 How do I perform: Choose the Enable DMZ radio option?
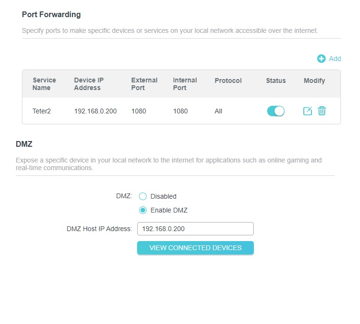[143, 210]
